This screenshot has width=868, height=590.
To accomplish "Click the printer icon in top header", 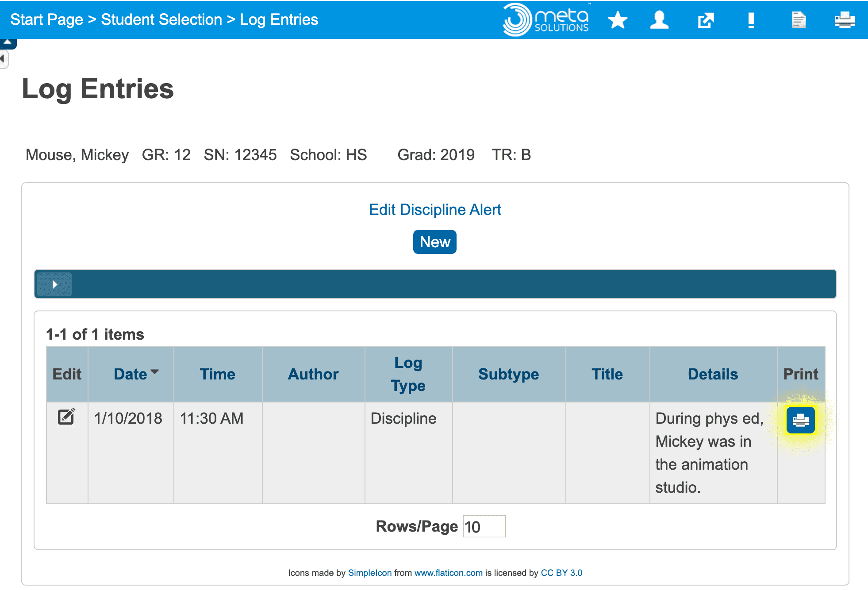I will [x=845, y=20].
